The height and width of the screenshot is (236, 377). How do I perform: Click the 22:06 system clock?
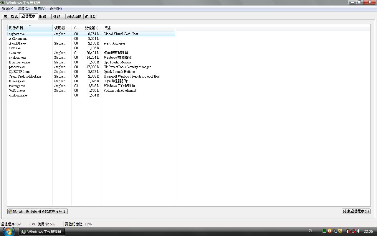point(368,231)
